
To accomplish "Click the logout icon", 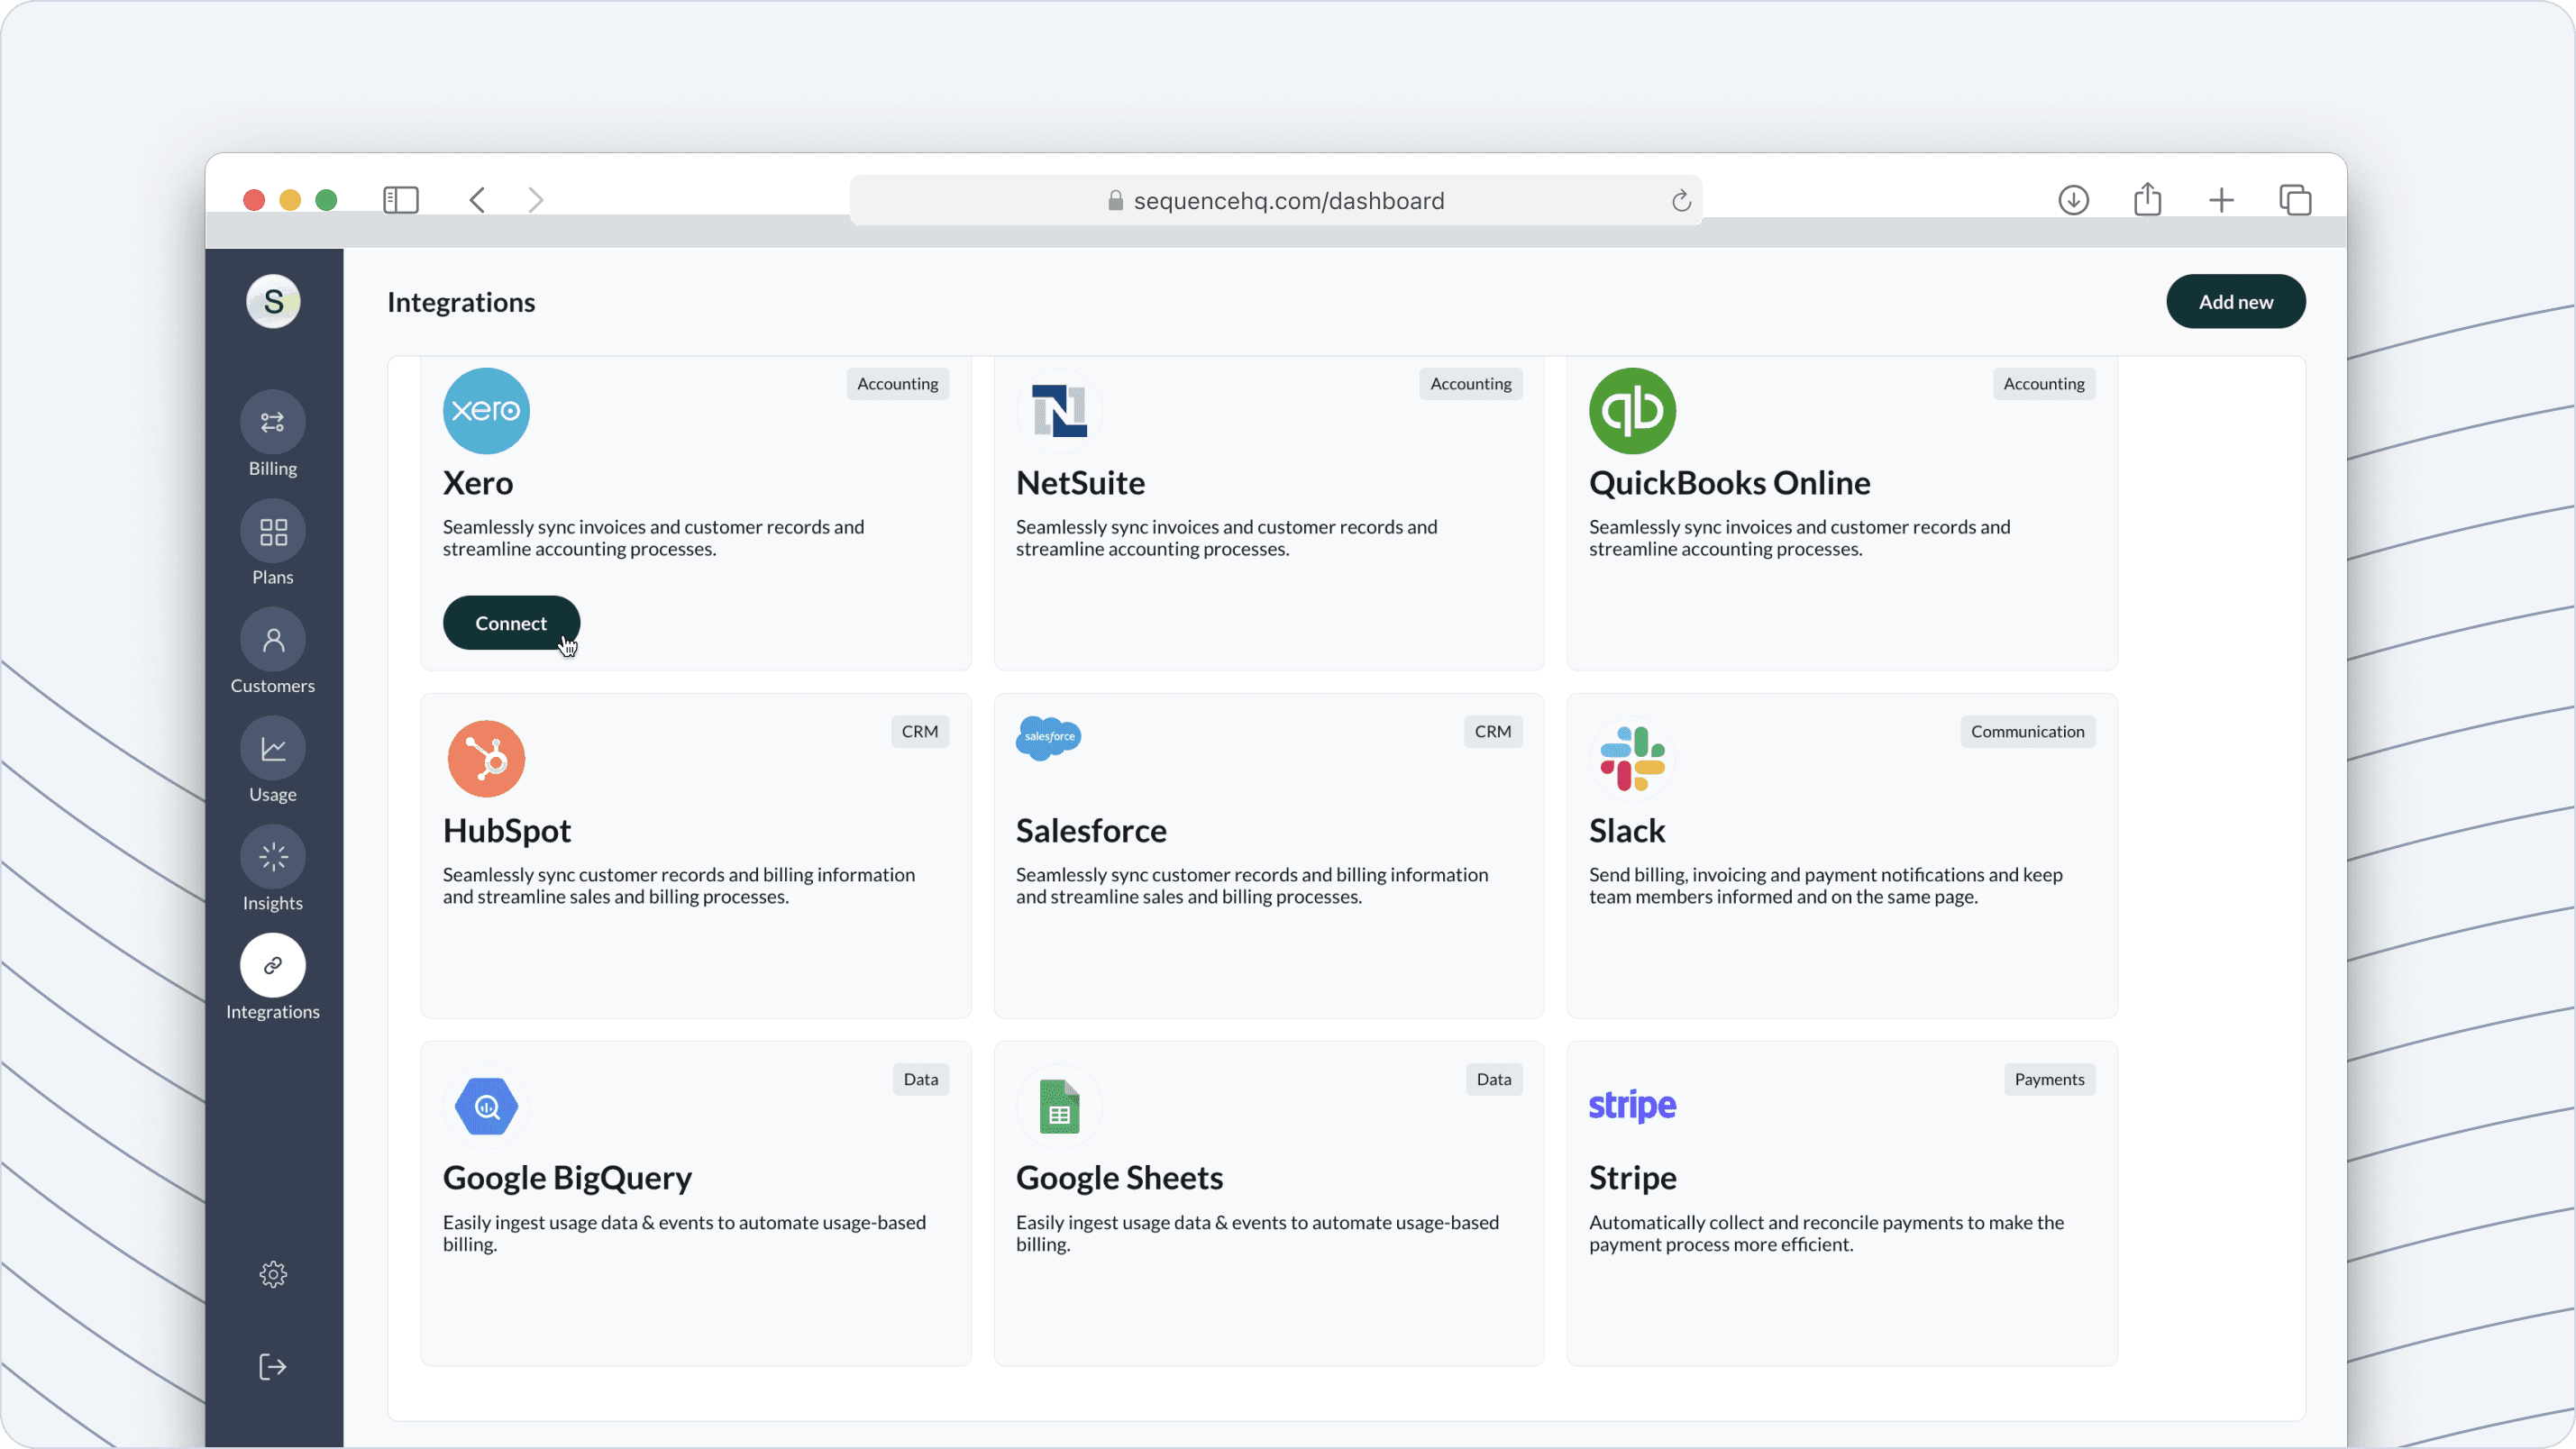I will coord(272,1367).
